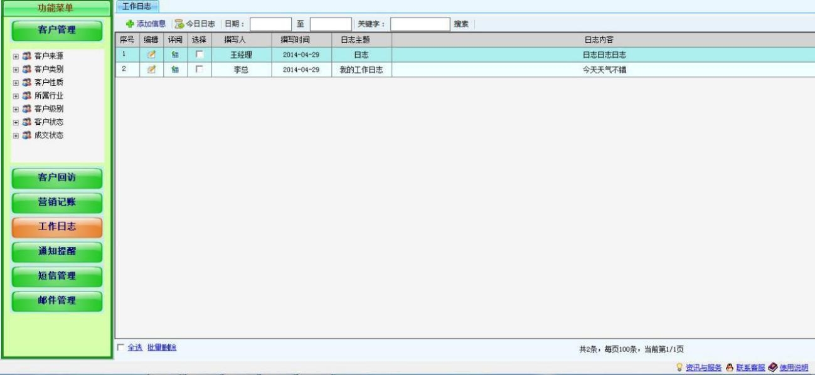
Task: Click edit icon for 李总's log
Action: click(x=151, y=70)
